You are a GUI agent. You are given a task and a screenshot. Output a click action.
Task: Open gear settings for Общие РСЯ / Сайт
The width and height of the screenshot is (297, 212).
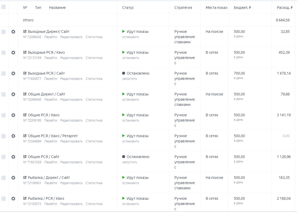pos(13,157)
